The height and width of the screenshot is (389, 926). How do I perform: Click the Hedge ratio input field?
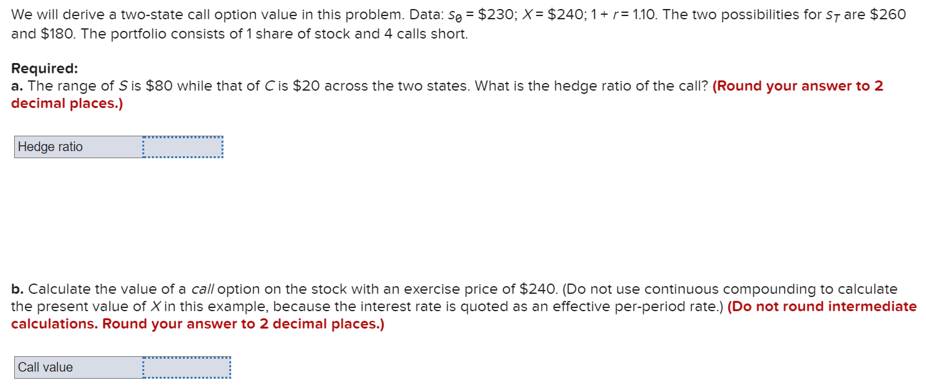pos(182,147)
